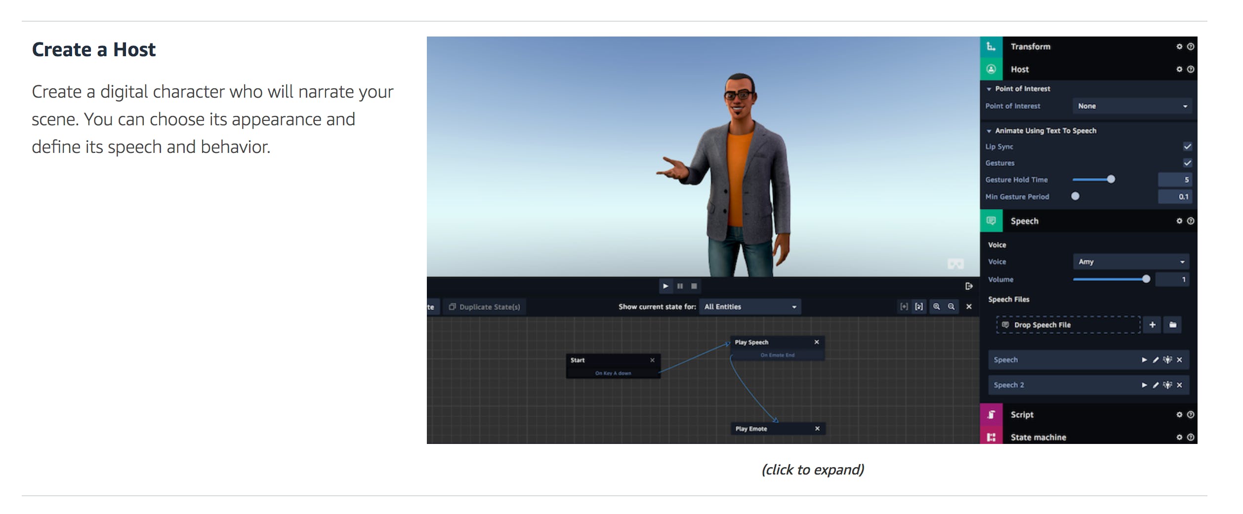The width and height of the screenshot is (1243, 514).
Task: Toggle the Gestures checkbox
Action: [1187, 163]
